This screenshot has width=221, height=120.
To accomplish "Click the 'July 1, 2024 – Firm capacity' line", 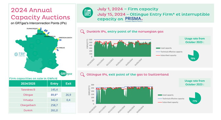I will (x=128, y=9).
